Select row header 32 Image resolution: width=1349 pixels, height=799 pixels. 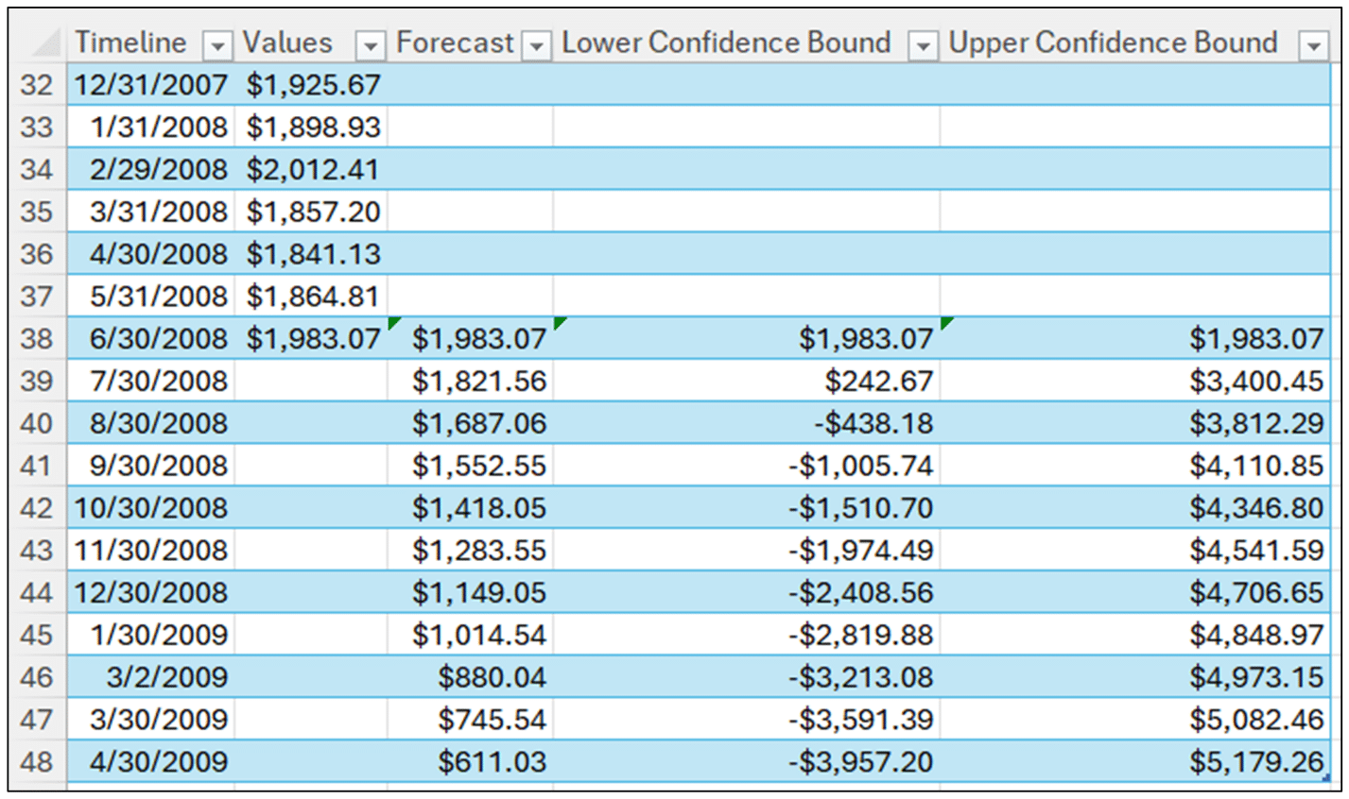[x=38, y=84]
